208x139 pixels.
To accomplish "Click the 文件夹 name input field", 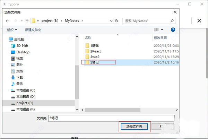I will (111, 118).
